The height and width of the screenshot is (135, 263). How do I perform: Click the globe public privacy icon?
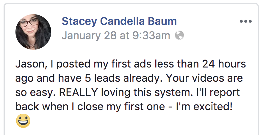pos(179,35)
